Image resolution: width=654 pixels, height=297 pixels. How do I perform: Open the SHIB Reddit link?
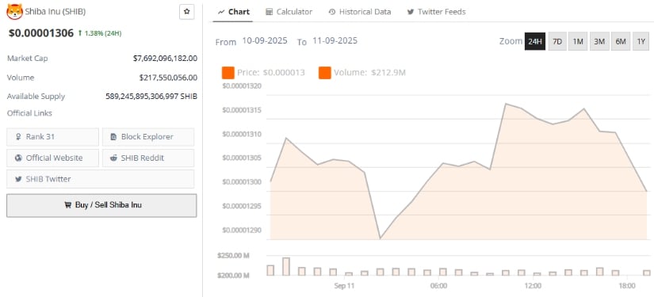(x=148, y=158)
